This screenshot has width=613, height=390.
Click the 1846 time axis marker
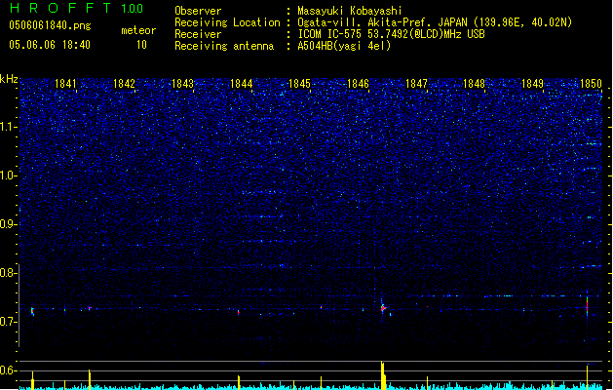point(358,84)
